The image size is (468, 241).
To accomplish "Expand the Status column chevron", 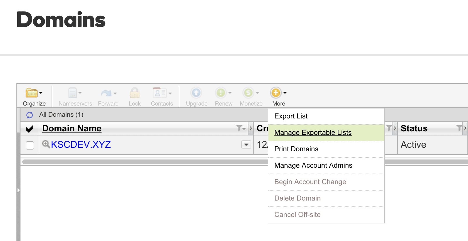I will (465, 128).
